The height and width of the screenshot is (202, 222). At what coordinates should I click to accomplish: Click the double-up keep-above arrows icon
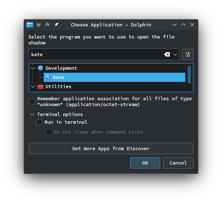47,25
